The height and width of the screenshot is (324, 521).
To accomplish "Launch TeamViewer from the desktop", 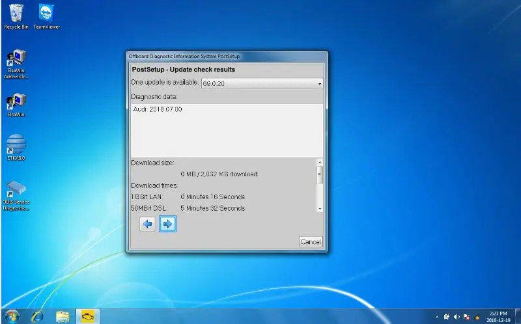I will click(x=46, y=17).
